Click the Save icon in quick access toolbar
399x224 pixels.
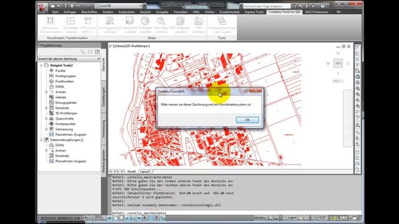tap(65, 6)
